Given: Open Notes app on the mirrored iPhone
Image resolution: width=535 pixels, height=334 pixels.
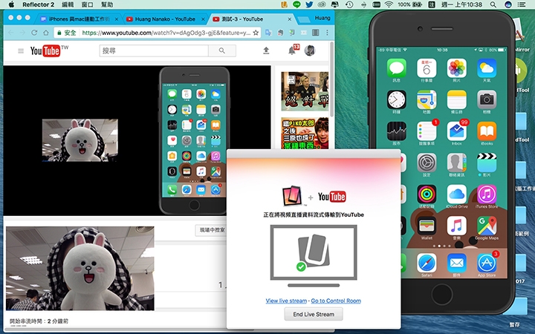Looking at the screenshot, I should (x=456, y=100).
